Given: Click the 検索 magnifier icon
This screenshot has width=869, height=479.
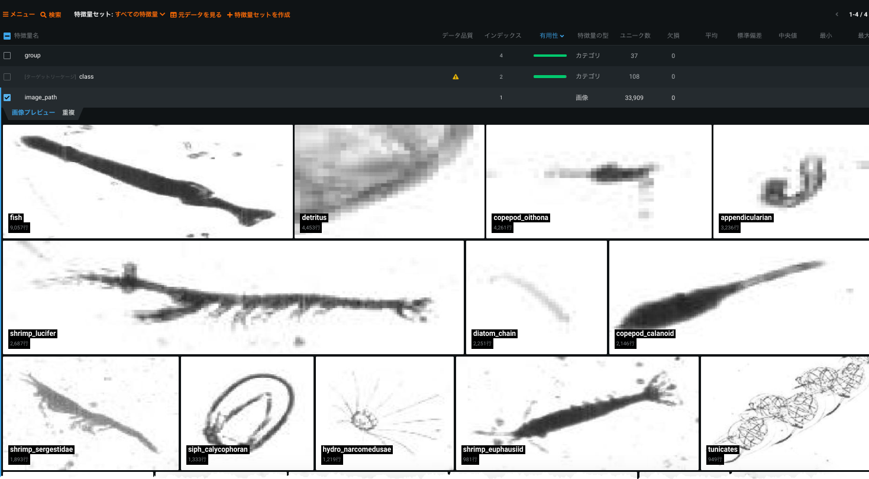Looking at the screenshot, I should click(43, 15).
